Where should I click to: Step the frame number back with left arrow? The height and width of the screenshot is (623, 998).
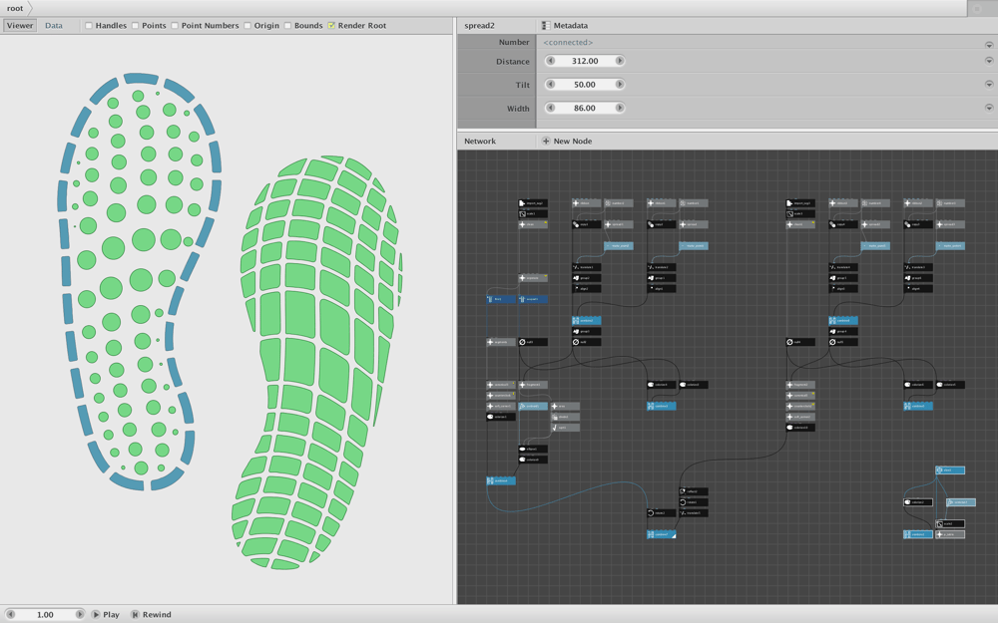pyautogui.click(x=10, y=614)
